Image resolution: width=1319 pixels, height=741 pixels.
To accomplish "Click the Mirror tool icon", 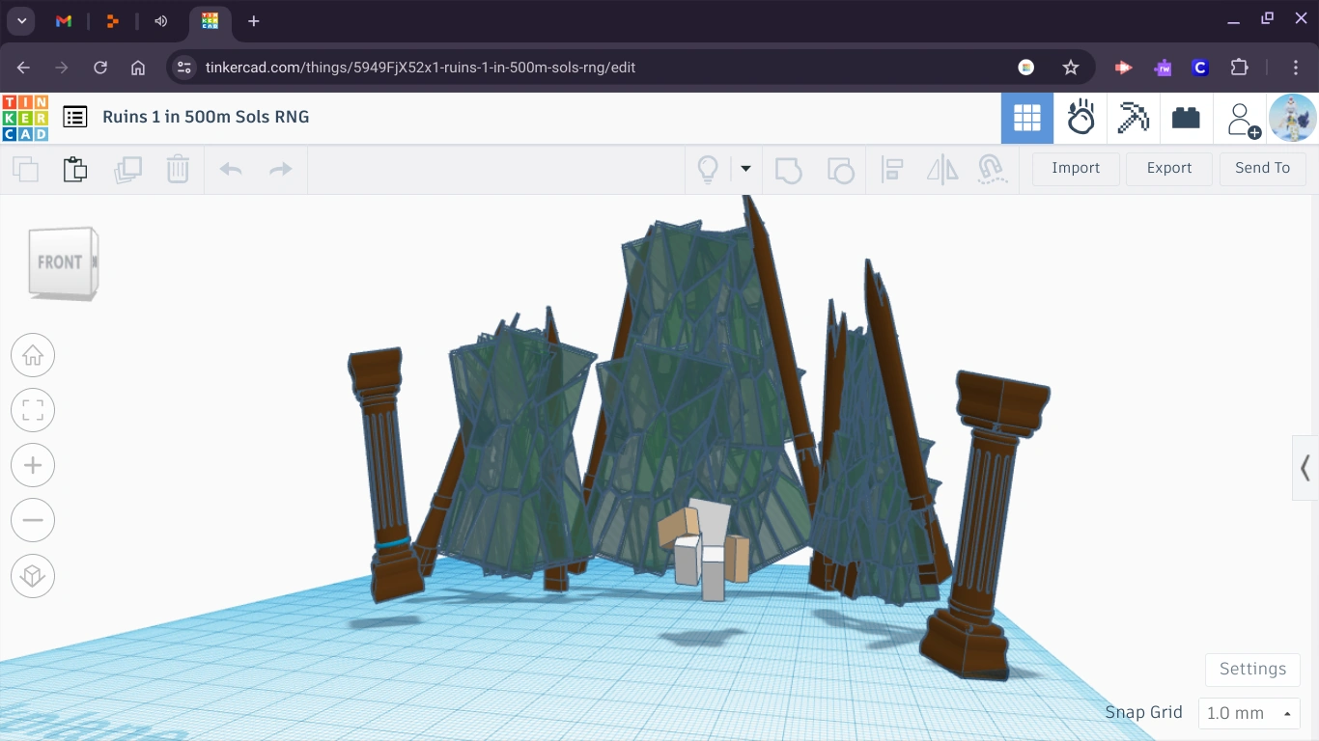I will click(x=941, y=169).
